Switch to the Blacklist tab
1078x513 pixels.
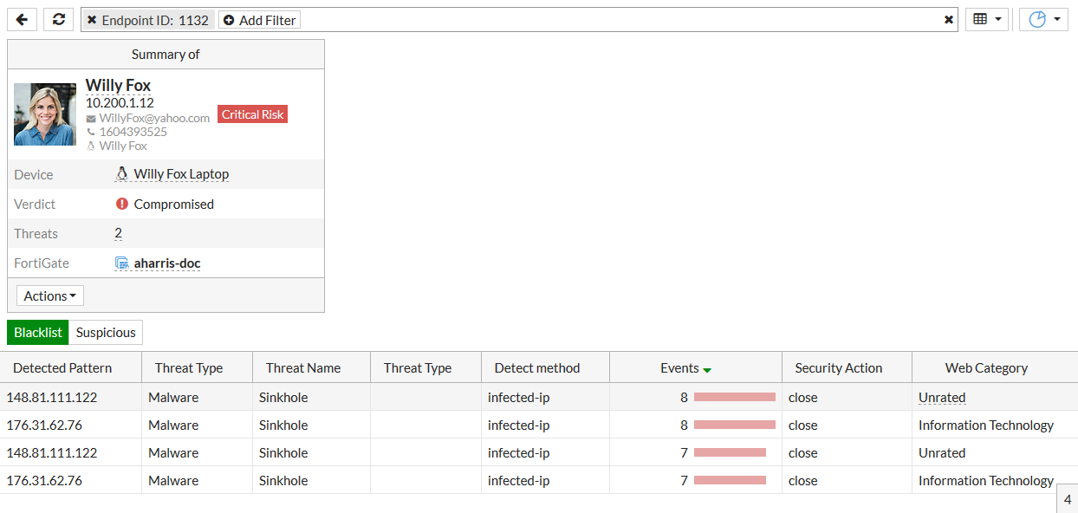coord(38,333)
